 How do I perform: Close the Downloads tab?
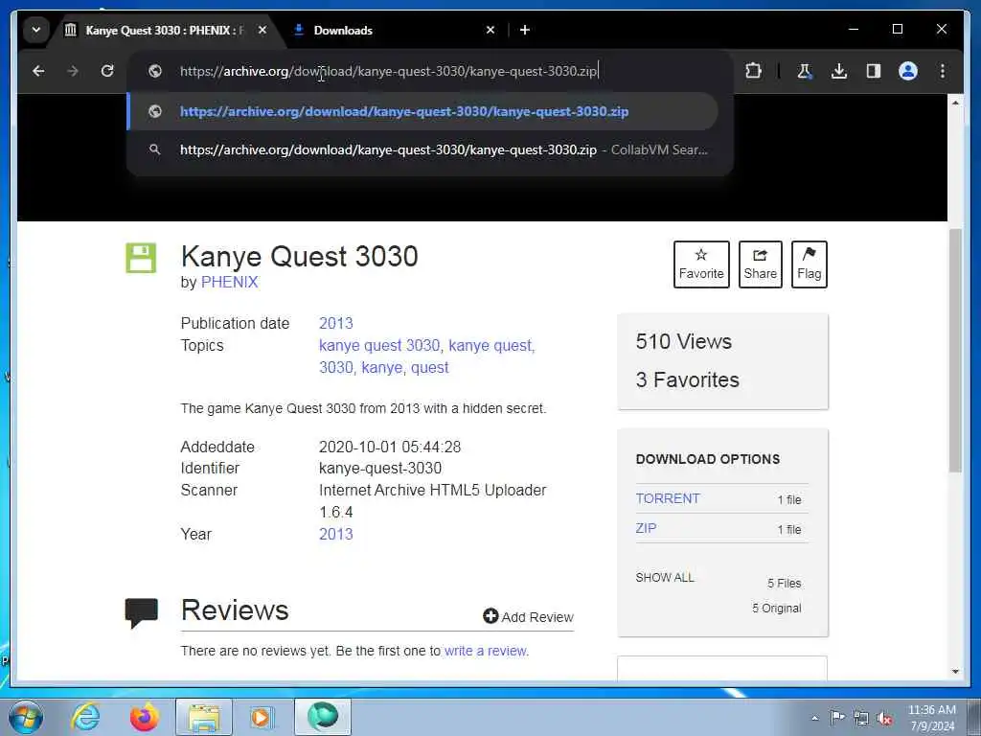[490, 30]
